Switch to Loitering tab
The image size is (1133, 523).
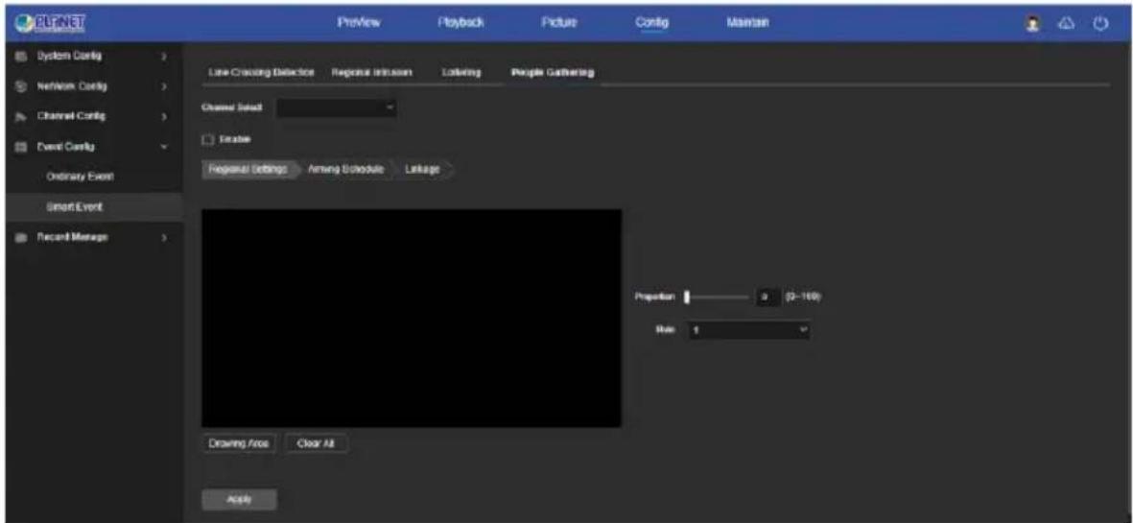pyautogui.click(x=461, y=73)
